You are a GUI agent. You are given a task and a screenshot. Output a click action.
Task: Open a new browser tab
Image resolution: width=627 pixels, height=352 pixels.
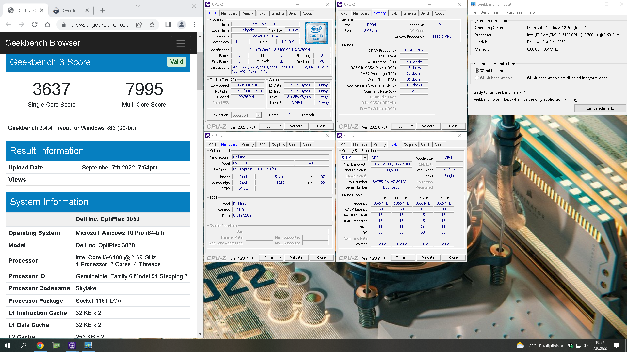pyautogui.click(x=103, y=10)
